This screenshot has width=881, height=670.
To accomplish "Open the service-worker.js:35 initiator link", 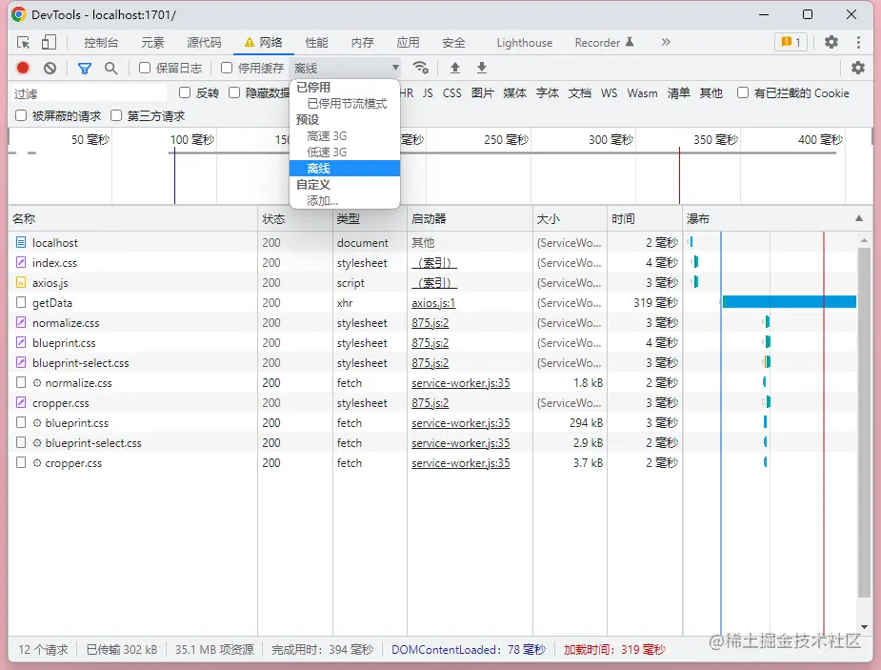I will (x=460, y=383).
